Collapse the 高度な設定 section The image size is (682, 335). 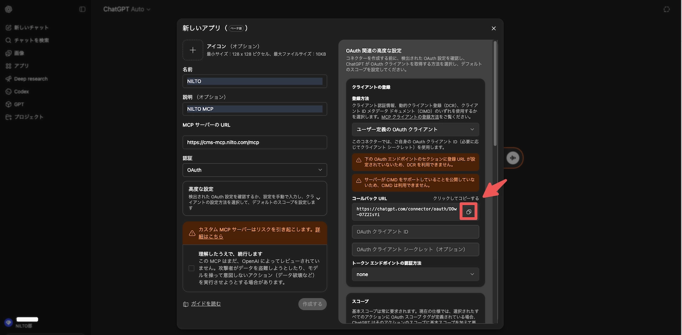click(x=318, y=199)
